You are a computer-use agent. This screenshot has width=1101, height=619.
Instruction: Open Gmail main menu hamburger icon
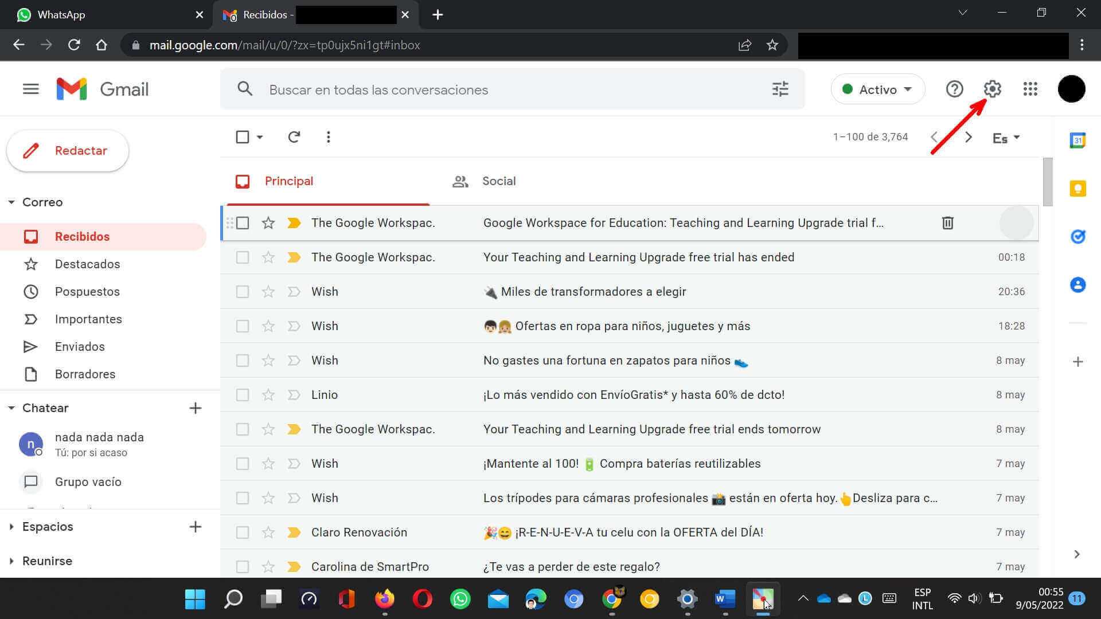pyautogui.click(x=31, y=89)
